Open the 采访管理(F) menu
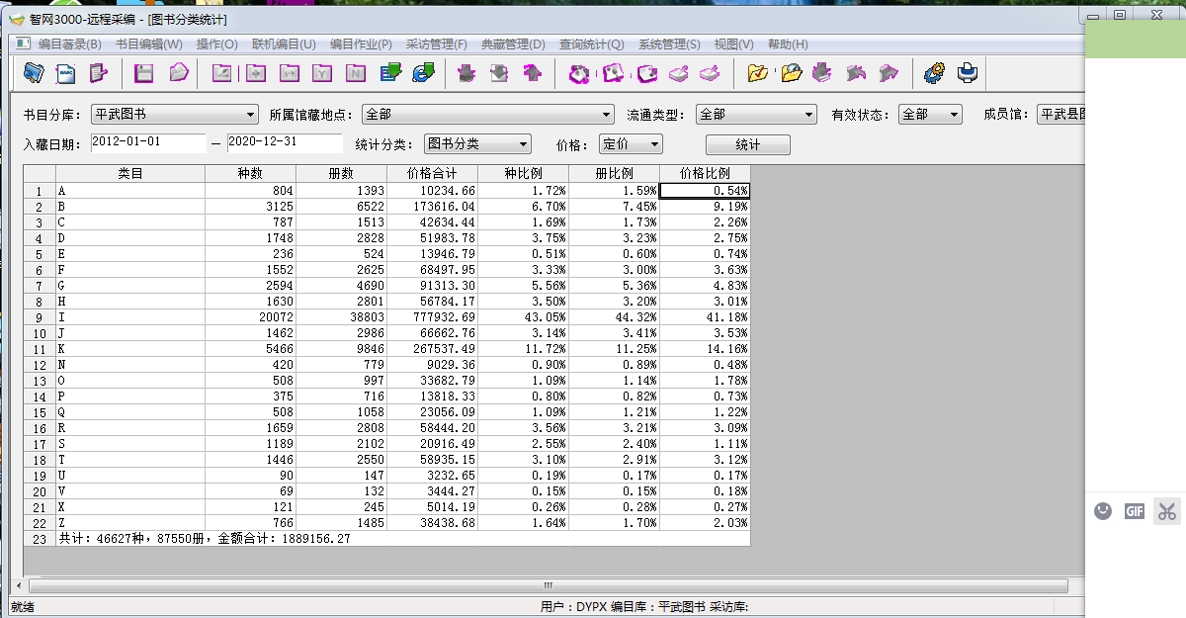The height and width of the screenshot is (618, 1186). click(x=437, y=44)
